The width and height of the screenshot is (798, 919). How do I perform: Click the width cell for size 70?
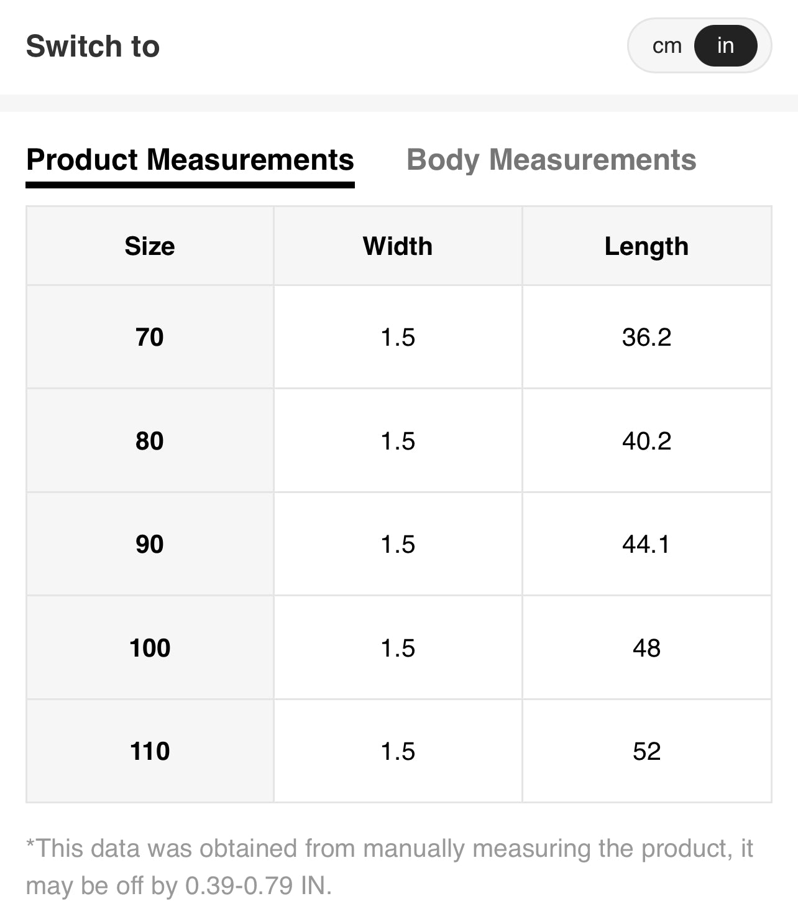[398, 338]
